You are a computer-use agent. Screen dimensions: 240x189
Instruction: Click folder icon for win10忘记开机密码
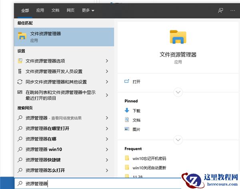click(x=127, y=158)
